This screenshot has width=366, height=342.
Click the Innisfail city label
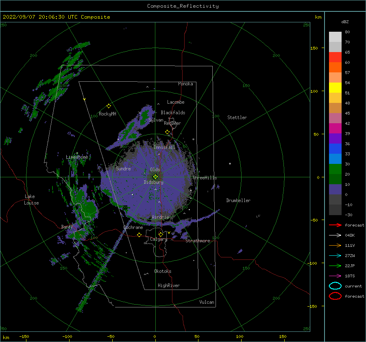tap(164, 147)
